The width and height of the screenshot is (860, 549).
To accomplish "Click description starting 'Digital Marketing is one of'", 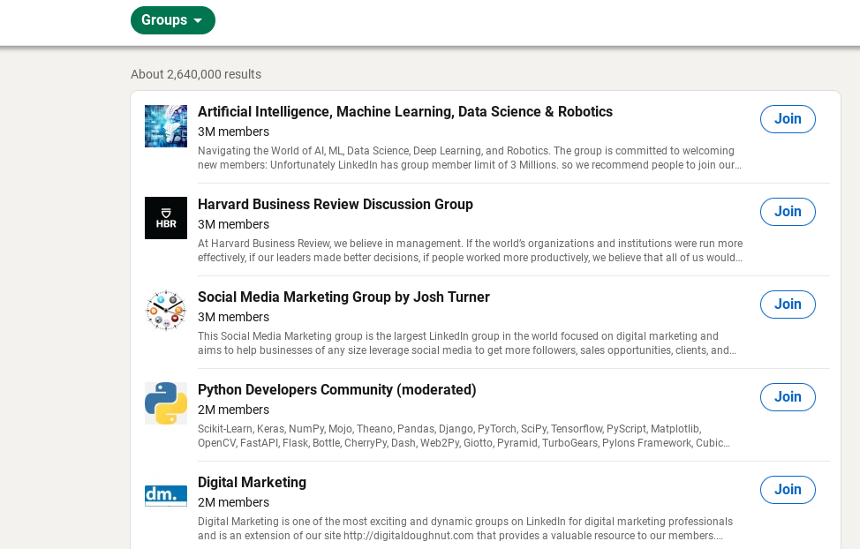I will [465, 529].
